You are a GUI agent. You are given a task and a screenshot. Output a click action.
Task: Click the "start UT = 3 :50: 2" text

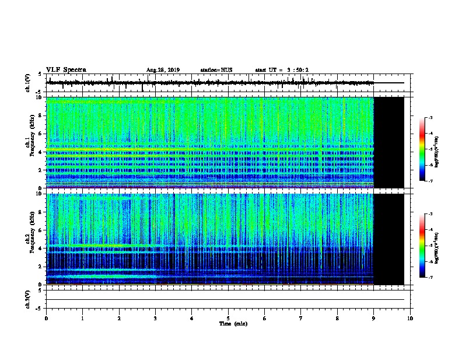[x=282, y=70]
